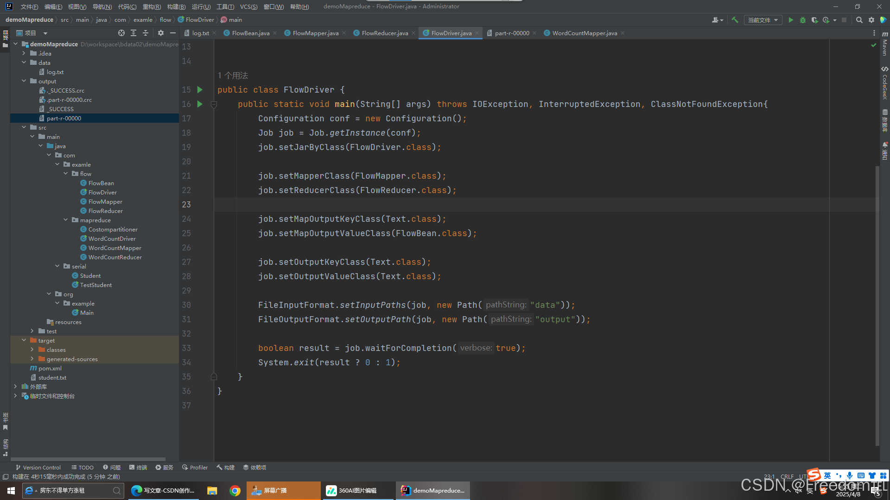The image size is (890, 500).
Task: Collapse the output folder in tree
Action: tap(24, 81)
